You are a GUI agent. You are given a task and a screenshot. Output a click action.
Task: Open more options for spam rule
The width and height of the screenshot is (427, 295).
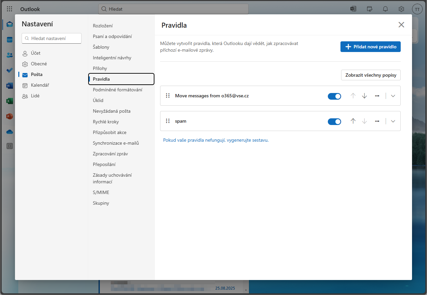tap(377, 121)
